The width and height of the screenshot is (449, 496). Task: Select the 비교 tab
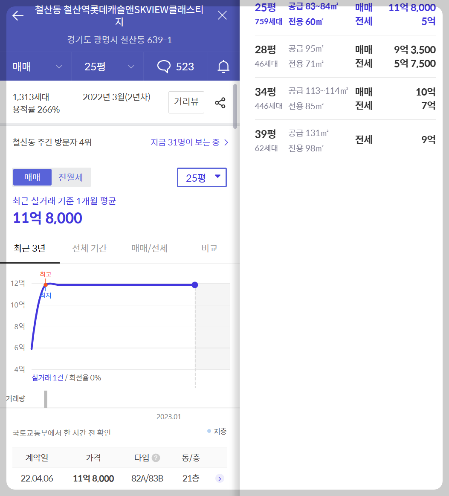(209, 247)
